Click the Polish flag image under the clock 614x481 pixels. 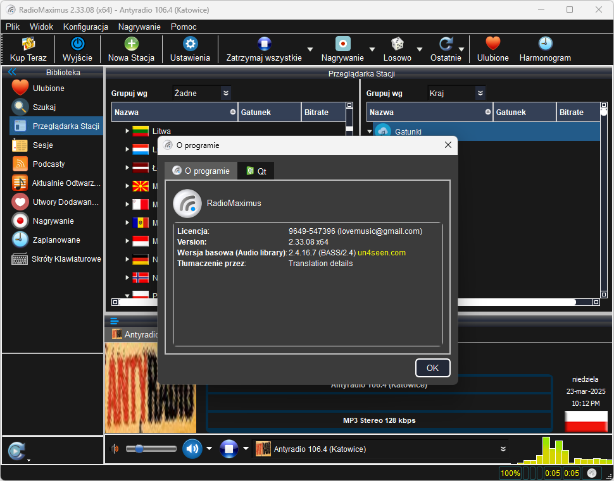pyautogui.click(x=586, y=422)
